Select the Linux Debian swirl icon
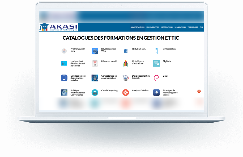Screen dimensions: 243x157 (x=156, y=78)
